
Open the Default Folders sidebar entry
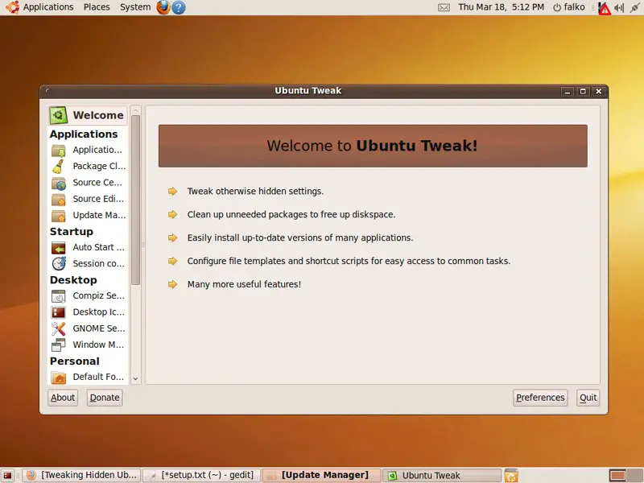coord(87,377)
